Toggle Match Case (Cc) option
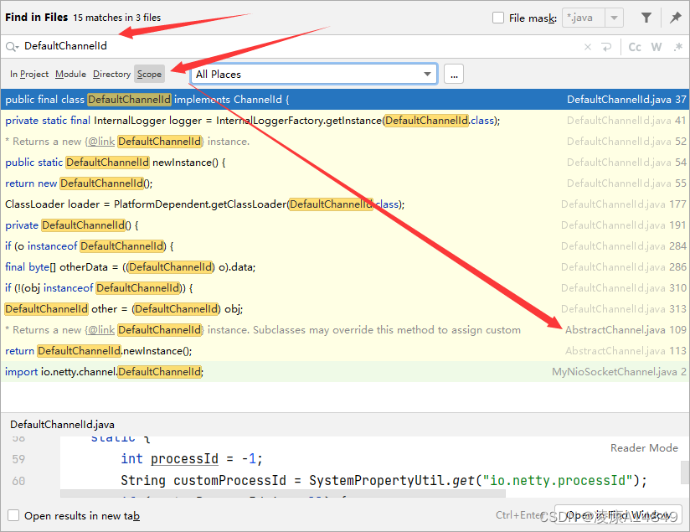The width and height of the screenshot is (690, 532). [635, 47]
